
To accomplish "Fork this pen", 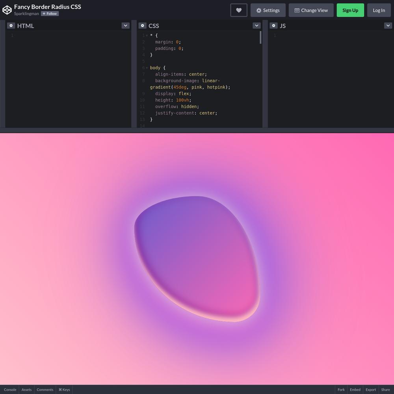I will point(341,390).
